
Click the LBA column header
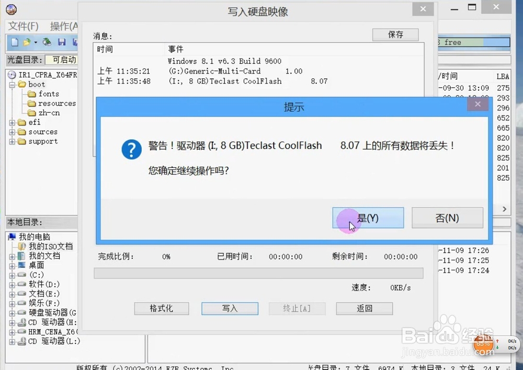(503, 76)
